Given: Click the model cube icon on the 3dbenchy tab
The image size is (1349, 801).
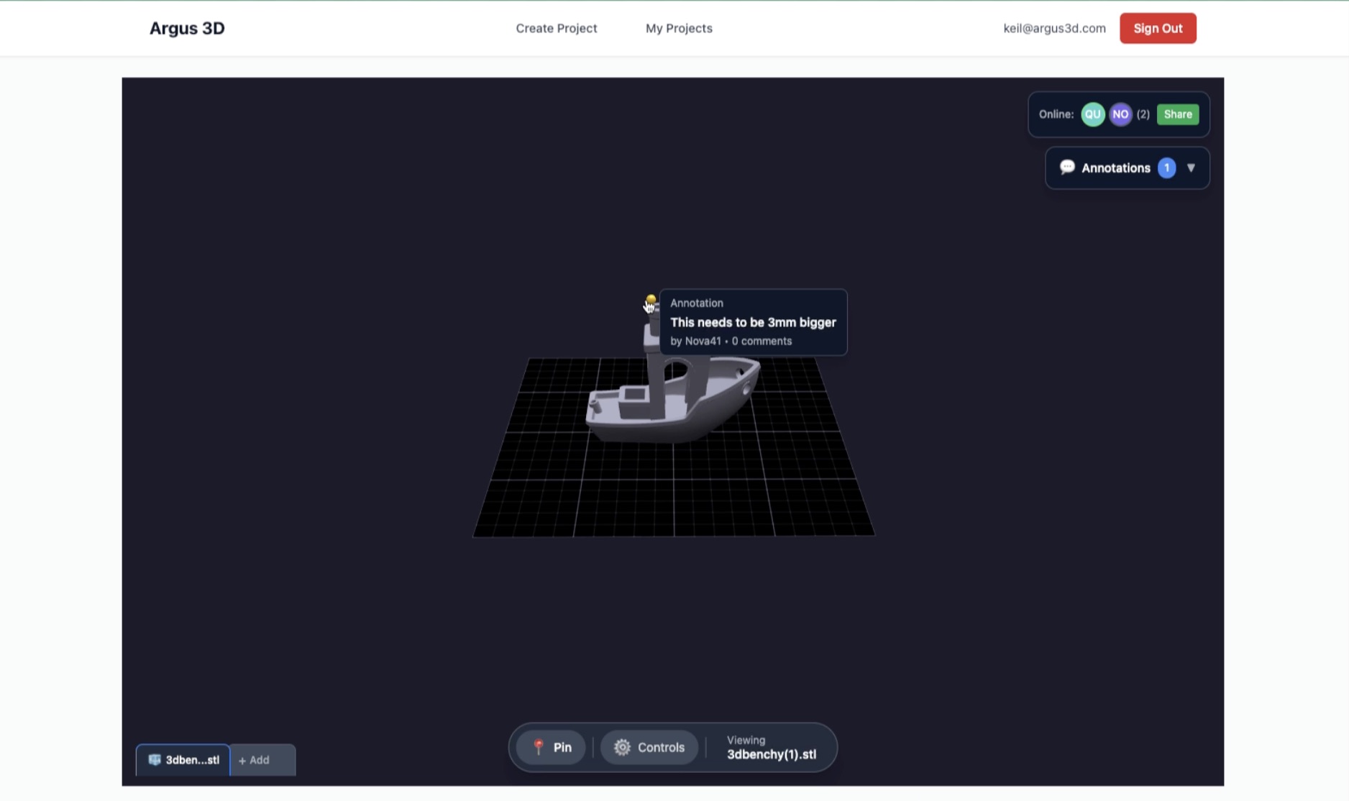Looking at the screenshot, I should click(x=154, y=759).
